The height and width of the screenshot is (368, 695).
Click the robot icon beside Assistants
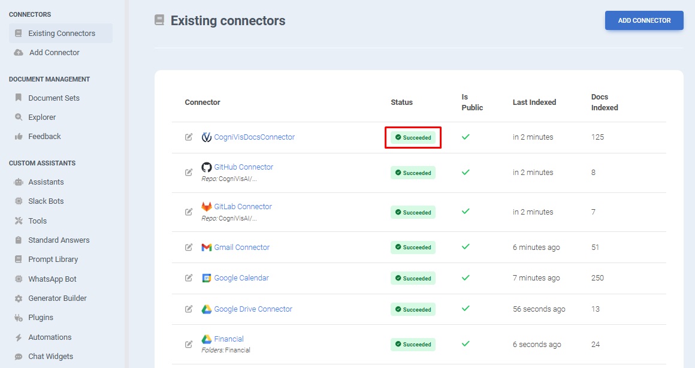click(x=19, y=182)
